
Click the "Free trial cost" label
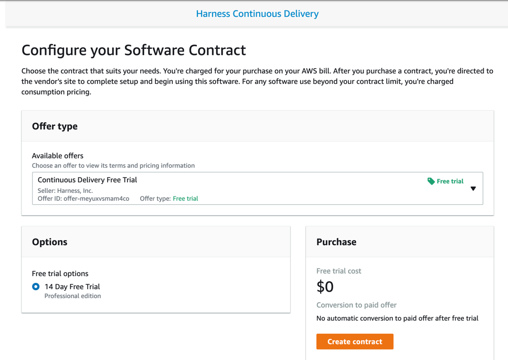(338, 271)
